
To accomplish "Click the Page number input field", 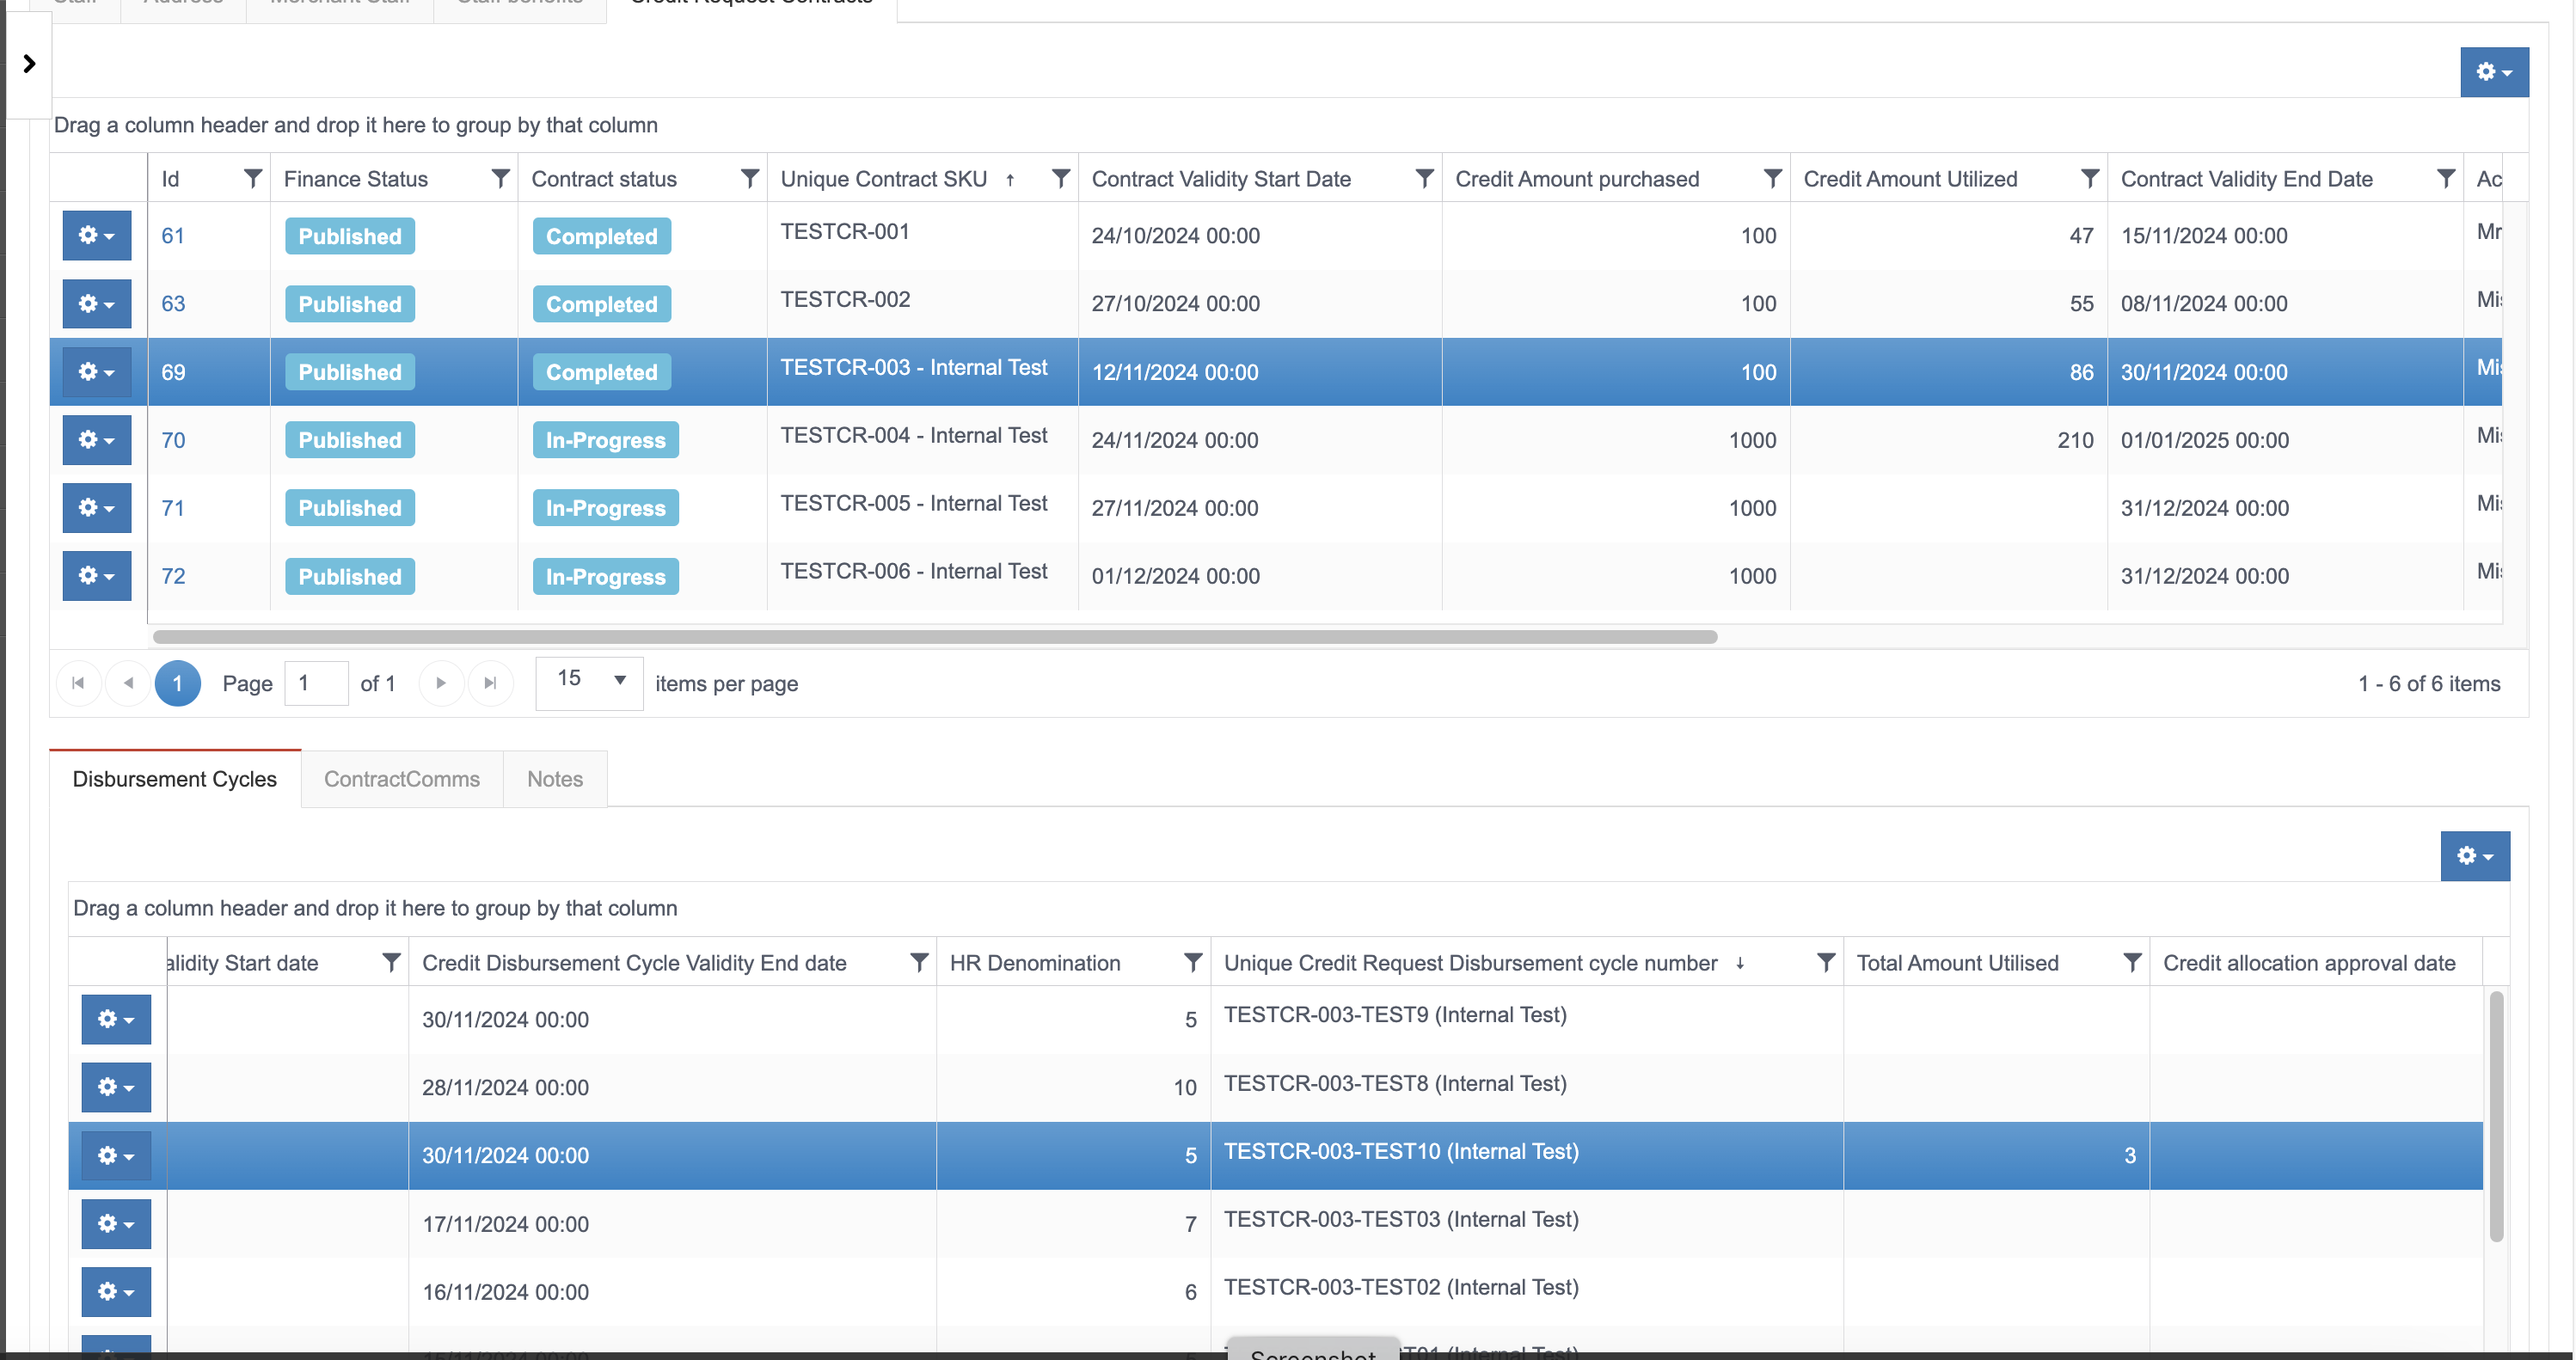I will coord(315,684).
